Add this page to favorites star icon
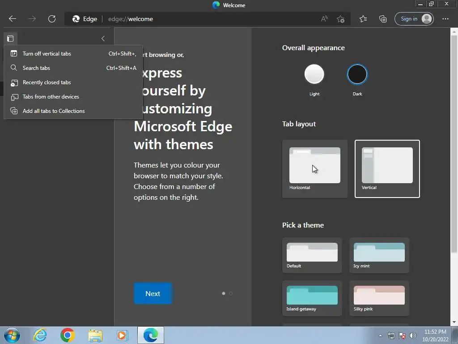 (340, 19)
